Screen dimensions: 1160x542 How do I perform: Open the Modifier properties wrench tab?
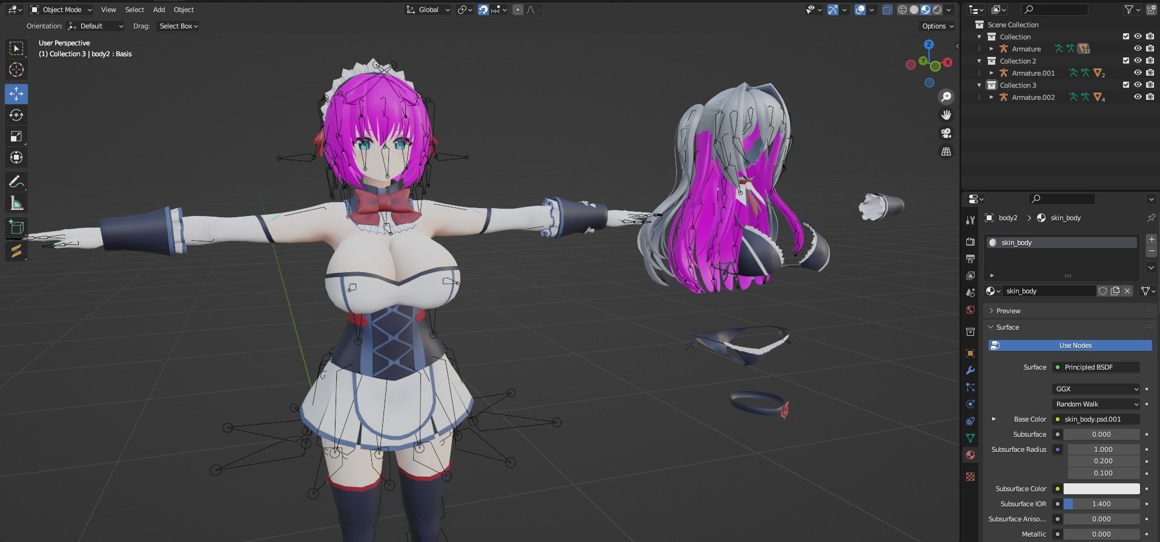[970, 370]
